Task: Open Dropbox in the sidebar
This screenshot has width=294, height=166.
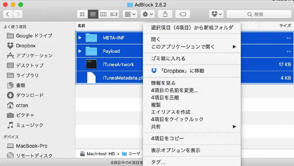Action: pyautogui.click(x=26, y=46)
